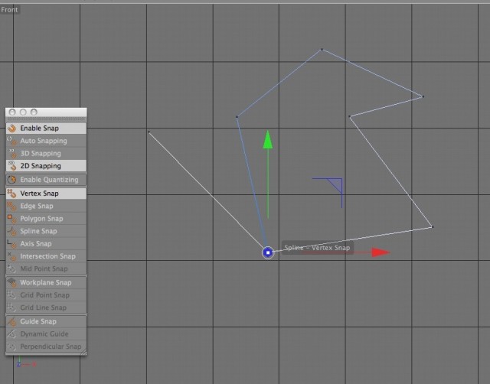This screenshot has height=384, width=490.
Task: Click the Polygon Snap icon
Action: 12,219
